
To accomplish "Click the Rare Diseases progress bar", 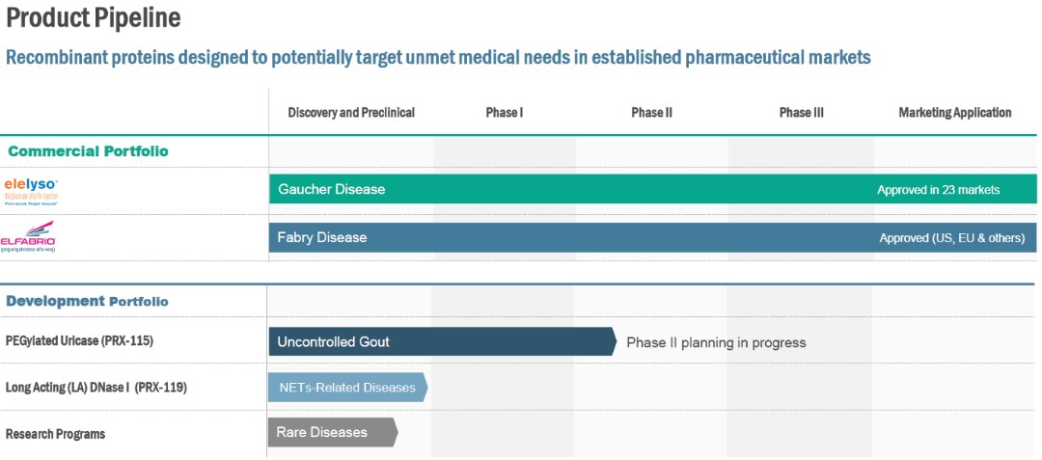I will pyautogui.click(x=332, y=432).
